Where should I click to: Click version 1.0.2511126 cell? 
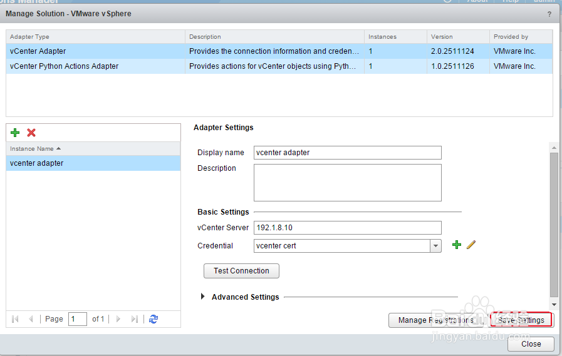coord(458,66)
